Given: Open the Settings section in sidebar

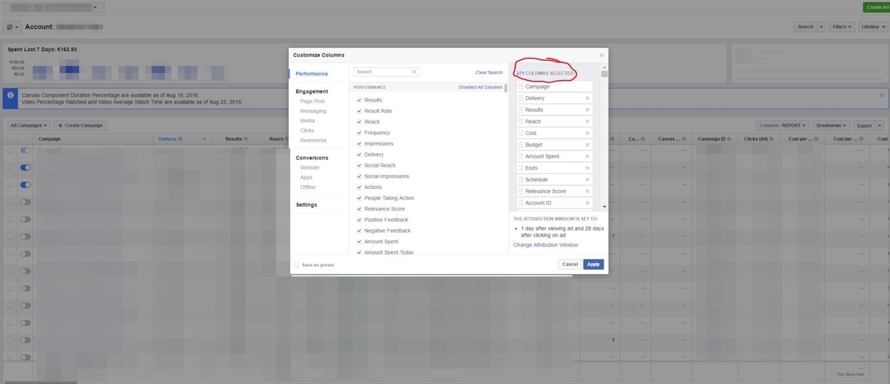Looking at the screenshot, I should [306, 205].
